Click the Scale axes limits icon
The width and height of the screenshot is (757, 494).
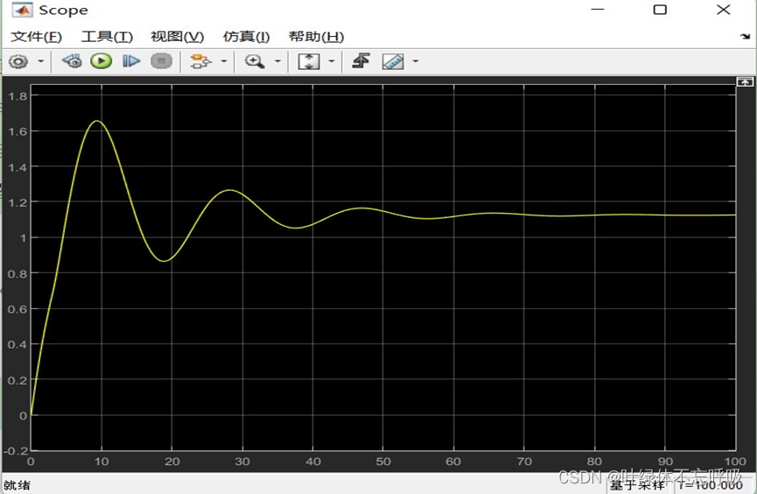coord(309,61)
